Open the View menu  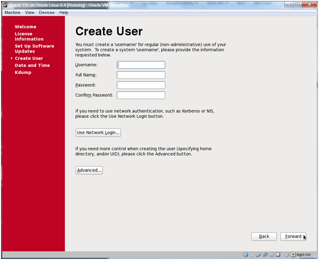[x=29, y=12]
